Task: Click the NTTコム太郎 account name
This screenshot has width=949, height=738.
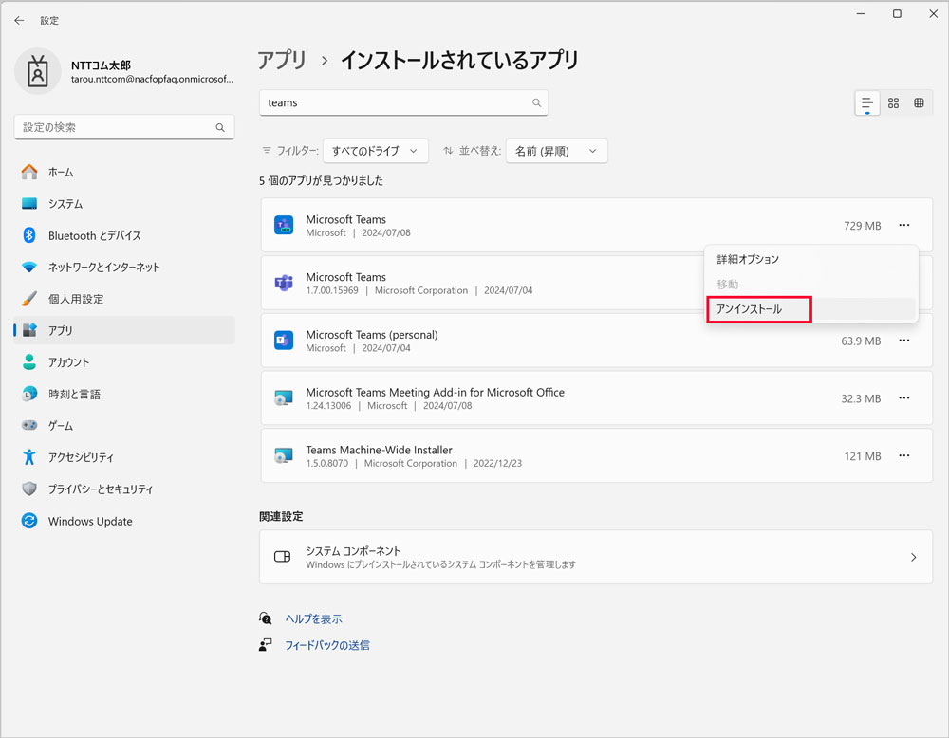Action: click(101, 65)
